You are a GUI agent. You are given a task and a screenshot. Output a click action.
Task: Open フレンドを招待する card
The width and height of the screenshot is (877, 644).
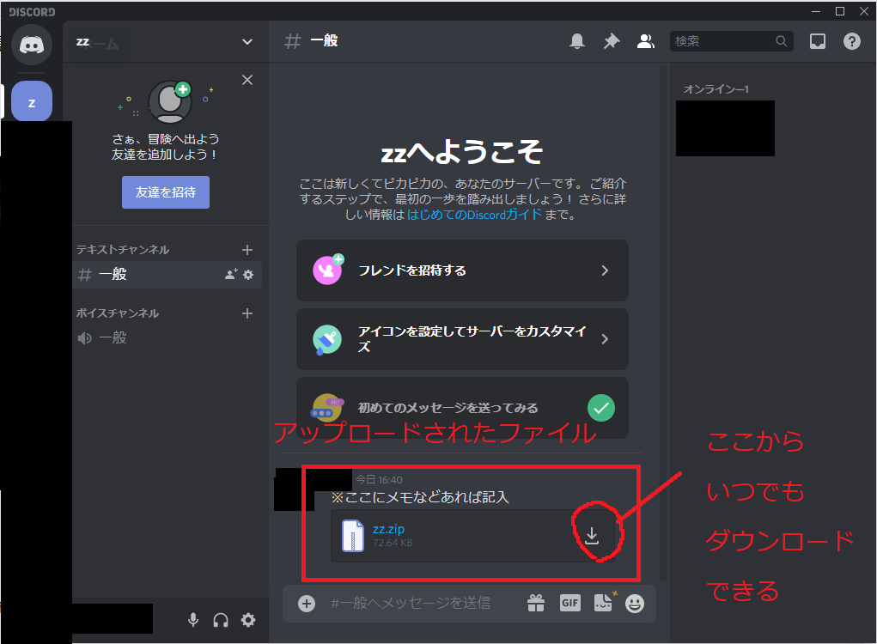(462, 270)
